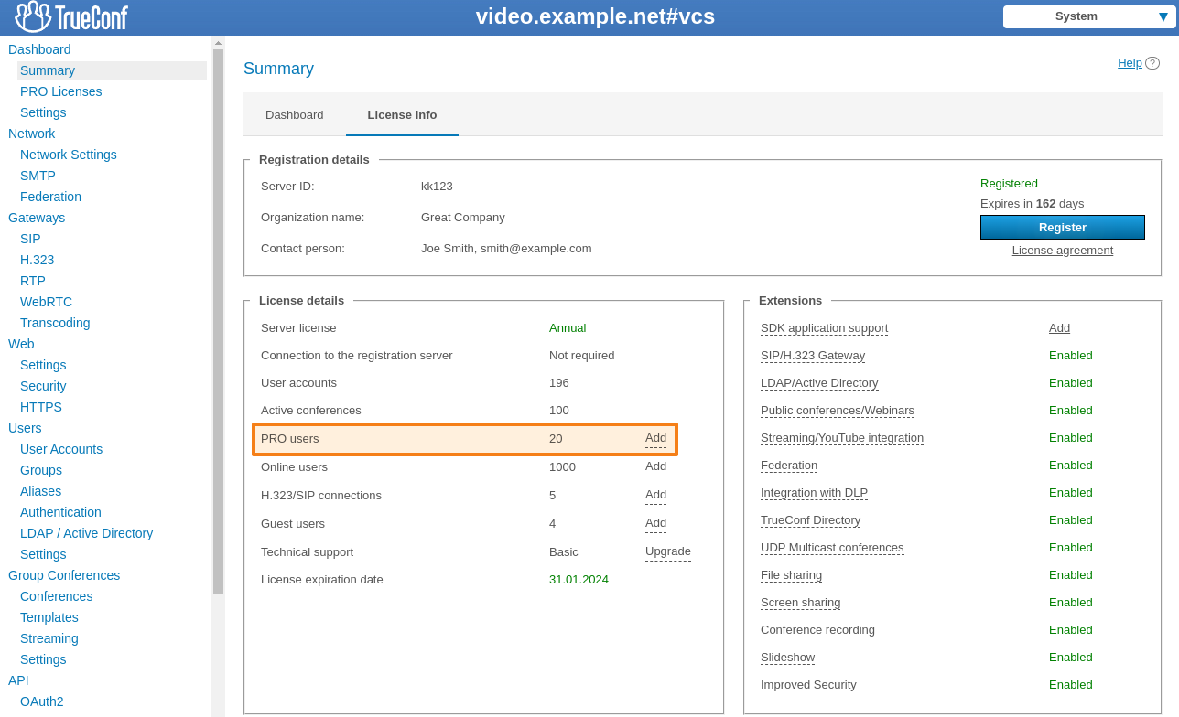Screen dimensions: 1179x717
Task: Select the License info tab
Action: (x=402, y=115)
